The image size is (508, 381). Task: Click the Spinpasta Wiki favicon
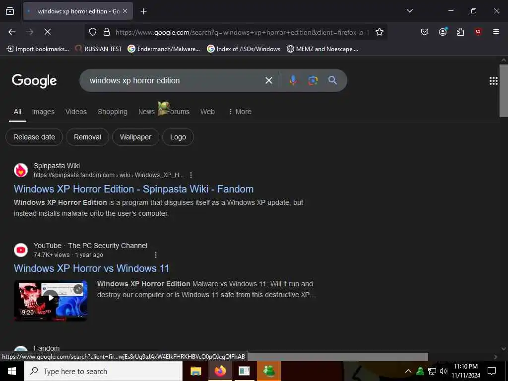tap(21, 171)
